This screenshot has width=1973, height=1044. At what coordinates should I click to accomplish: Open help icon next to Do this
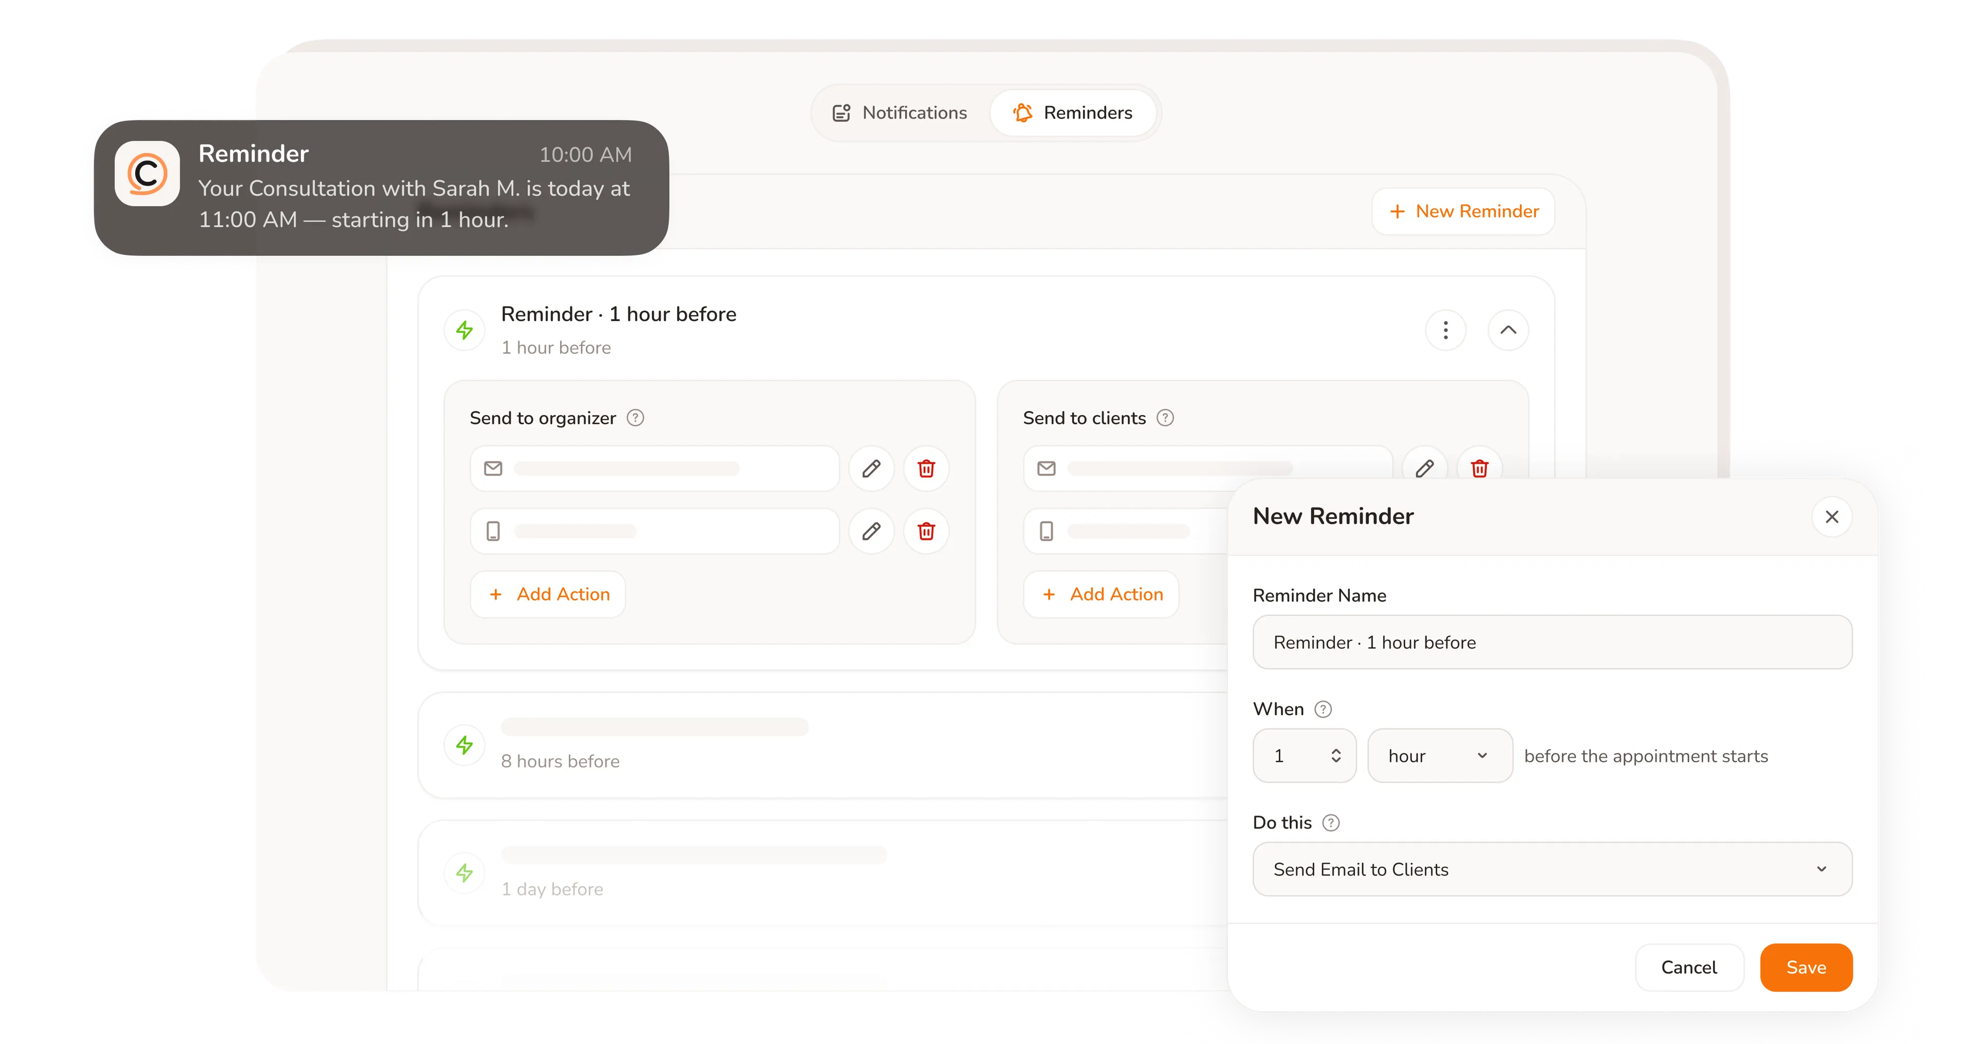pyautogui.click(x=1330, y=823)
